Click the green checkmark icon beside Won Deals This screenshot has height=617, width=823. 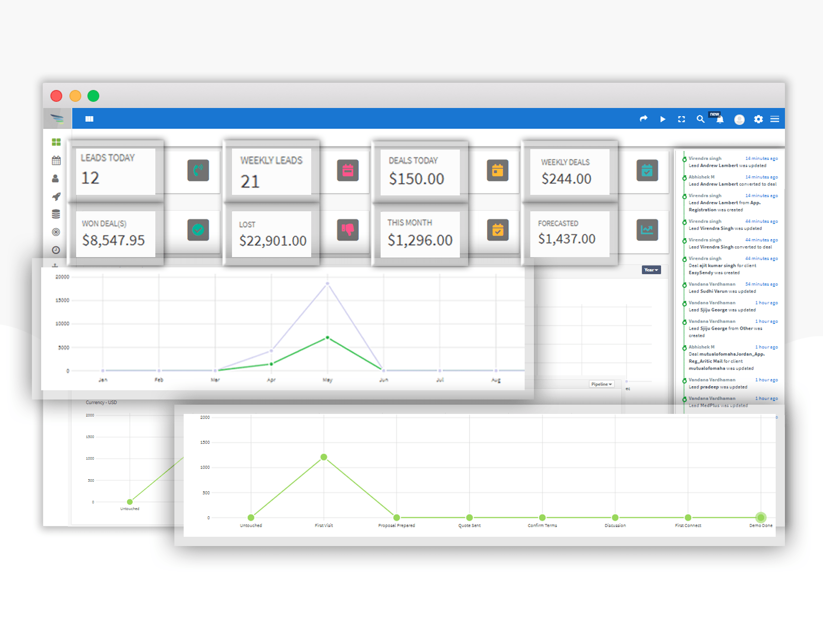point(198,230)
